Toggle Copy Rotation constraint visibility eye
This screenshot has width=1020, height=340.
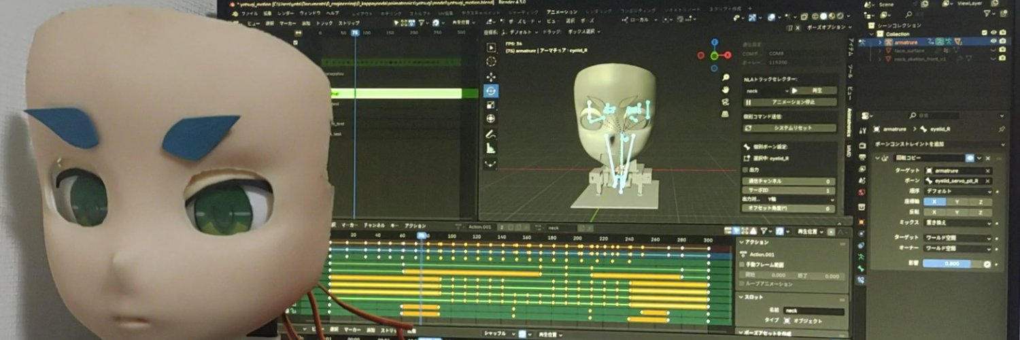click(970, 158)
